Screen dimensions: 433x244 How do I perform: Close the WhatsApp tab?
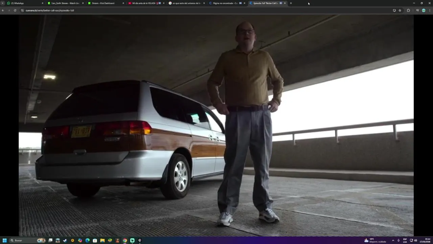click(x=43, y=3)
